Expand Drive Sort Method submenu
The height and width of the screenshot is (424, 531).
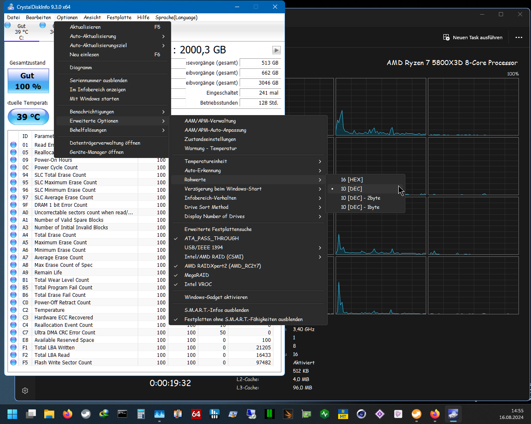(249, 207)
